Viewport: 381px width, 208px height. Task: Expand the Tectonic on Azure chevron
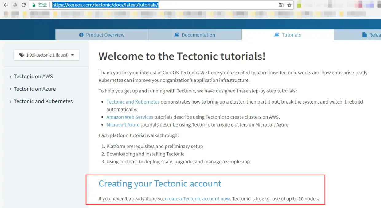(x=10, y=89)
